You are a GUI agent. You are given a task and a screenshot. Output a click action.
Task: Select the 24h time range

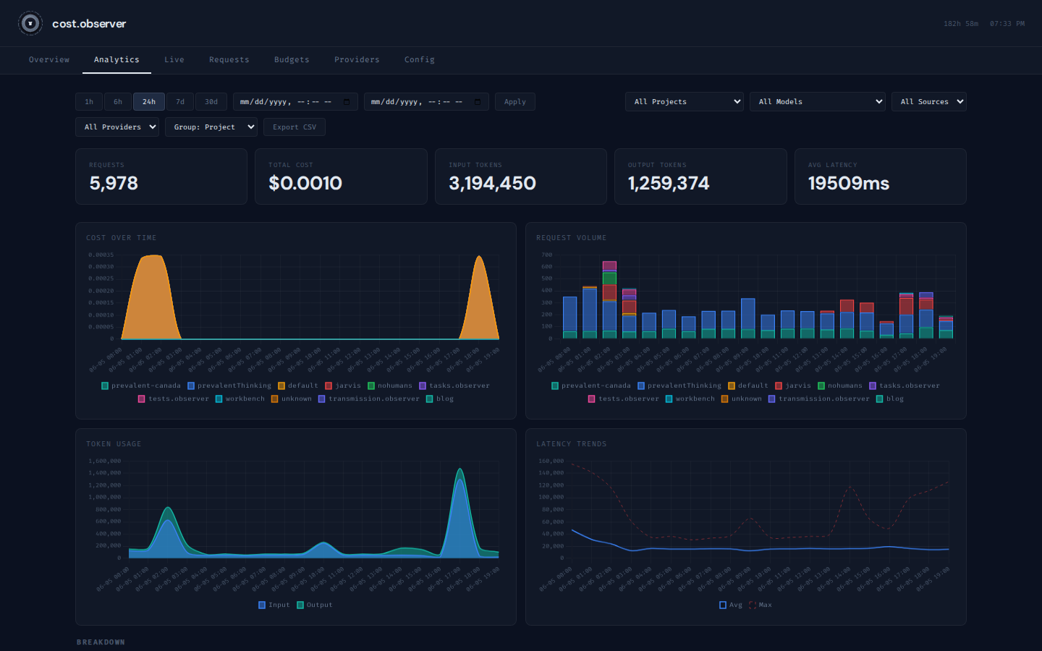tap(149, 102)
